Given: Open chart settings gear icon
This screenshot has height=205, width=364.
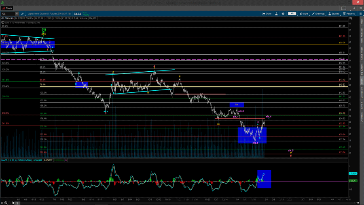Looking at the screenshot, I should pos(283,14).
